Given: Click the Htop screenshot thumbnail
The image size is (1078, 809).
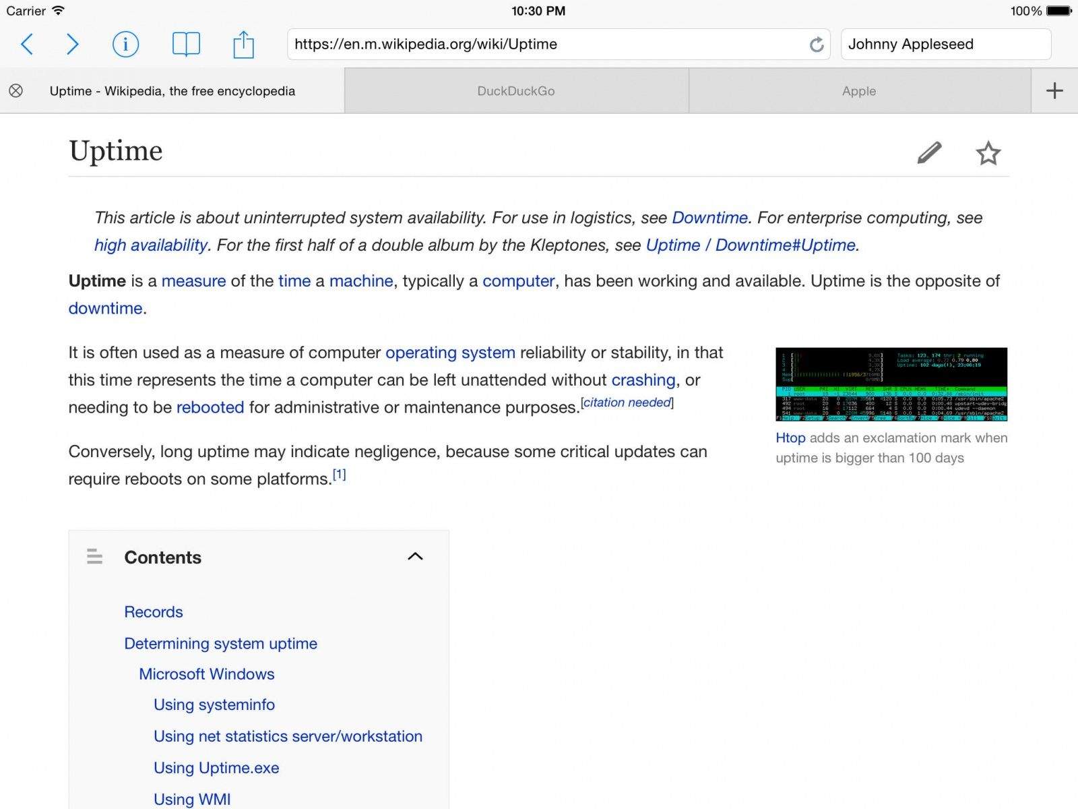Looking at the screenshot, I should (x=891, y=384).
